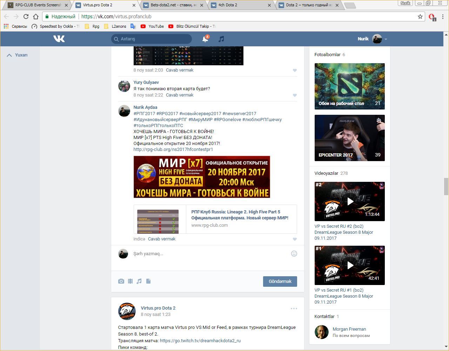Attach audio to the comment

tap(139, 281)
